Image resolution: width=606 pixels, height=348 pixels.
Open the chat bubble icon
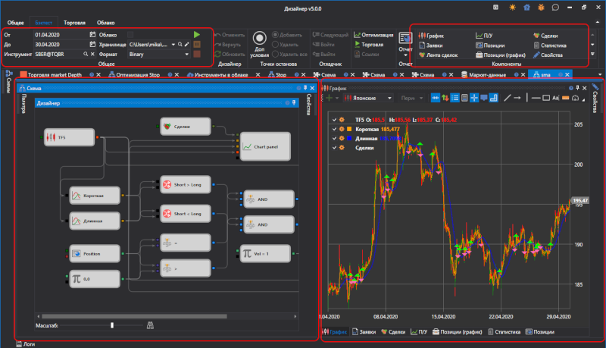tap(555, 8)
